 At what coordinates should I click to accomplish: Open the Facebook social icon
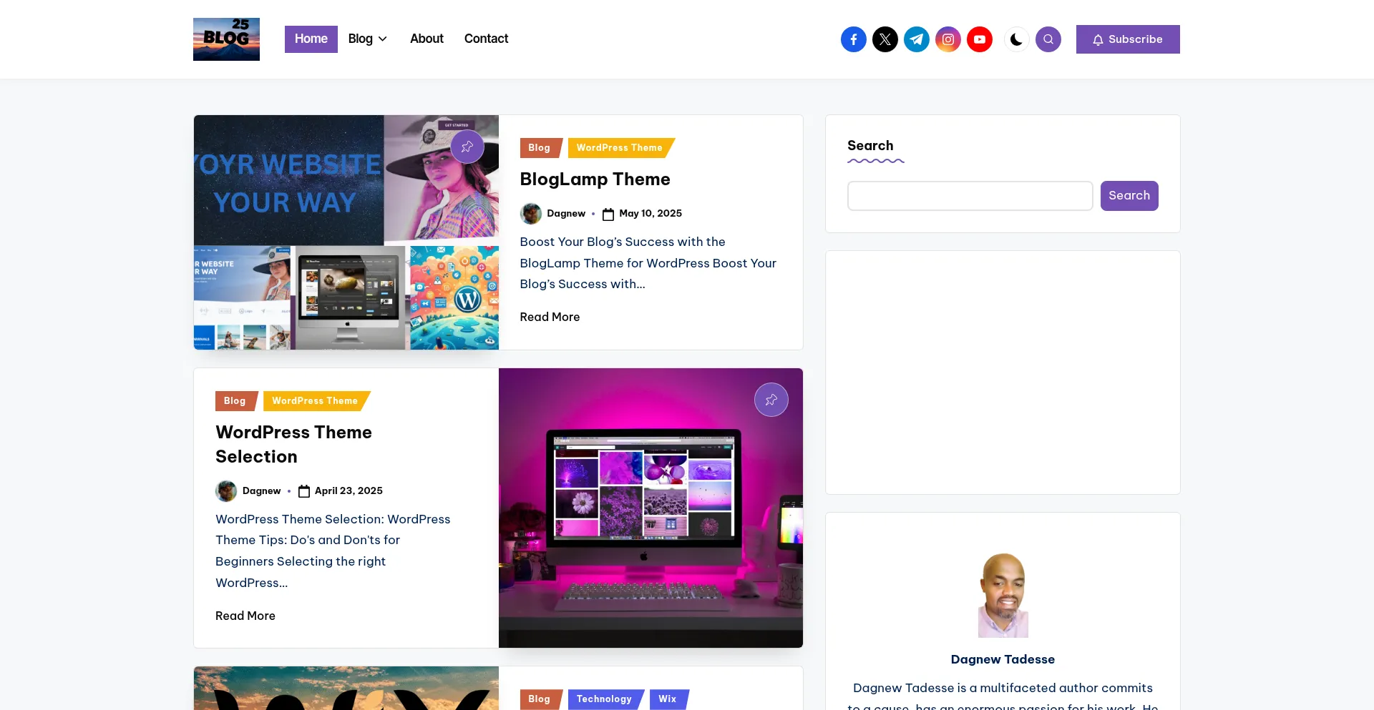853,39
